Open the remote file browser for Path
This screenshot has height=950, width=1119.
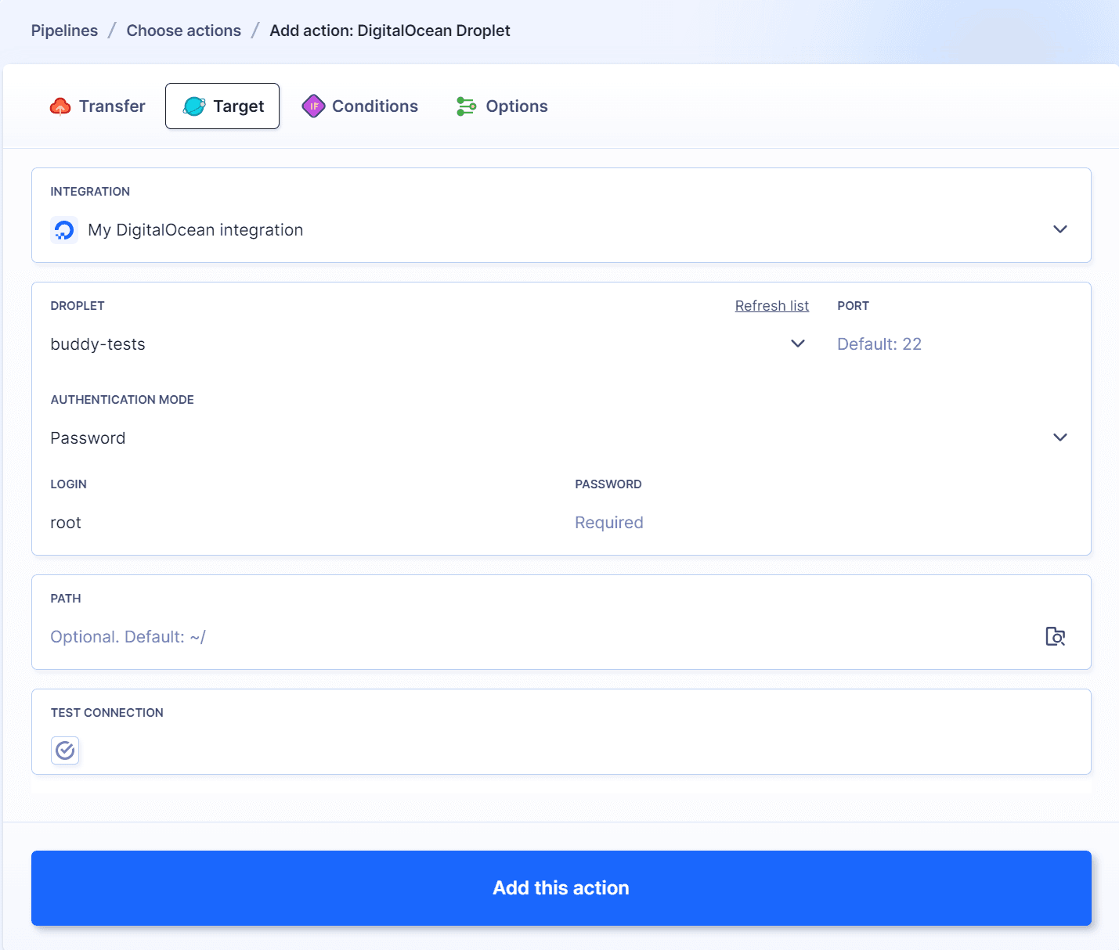pos(1055,636)
